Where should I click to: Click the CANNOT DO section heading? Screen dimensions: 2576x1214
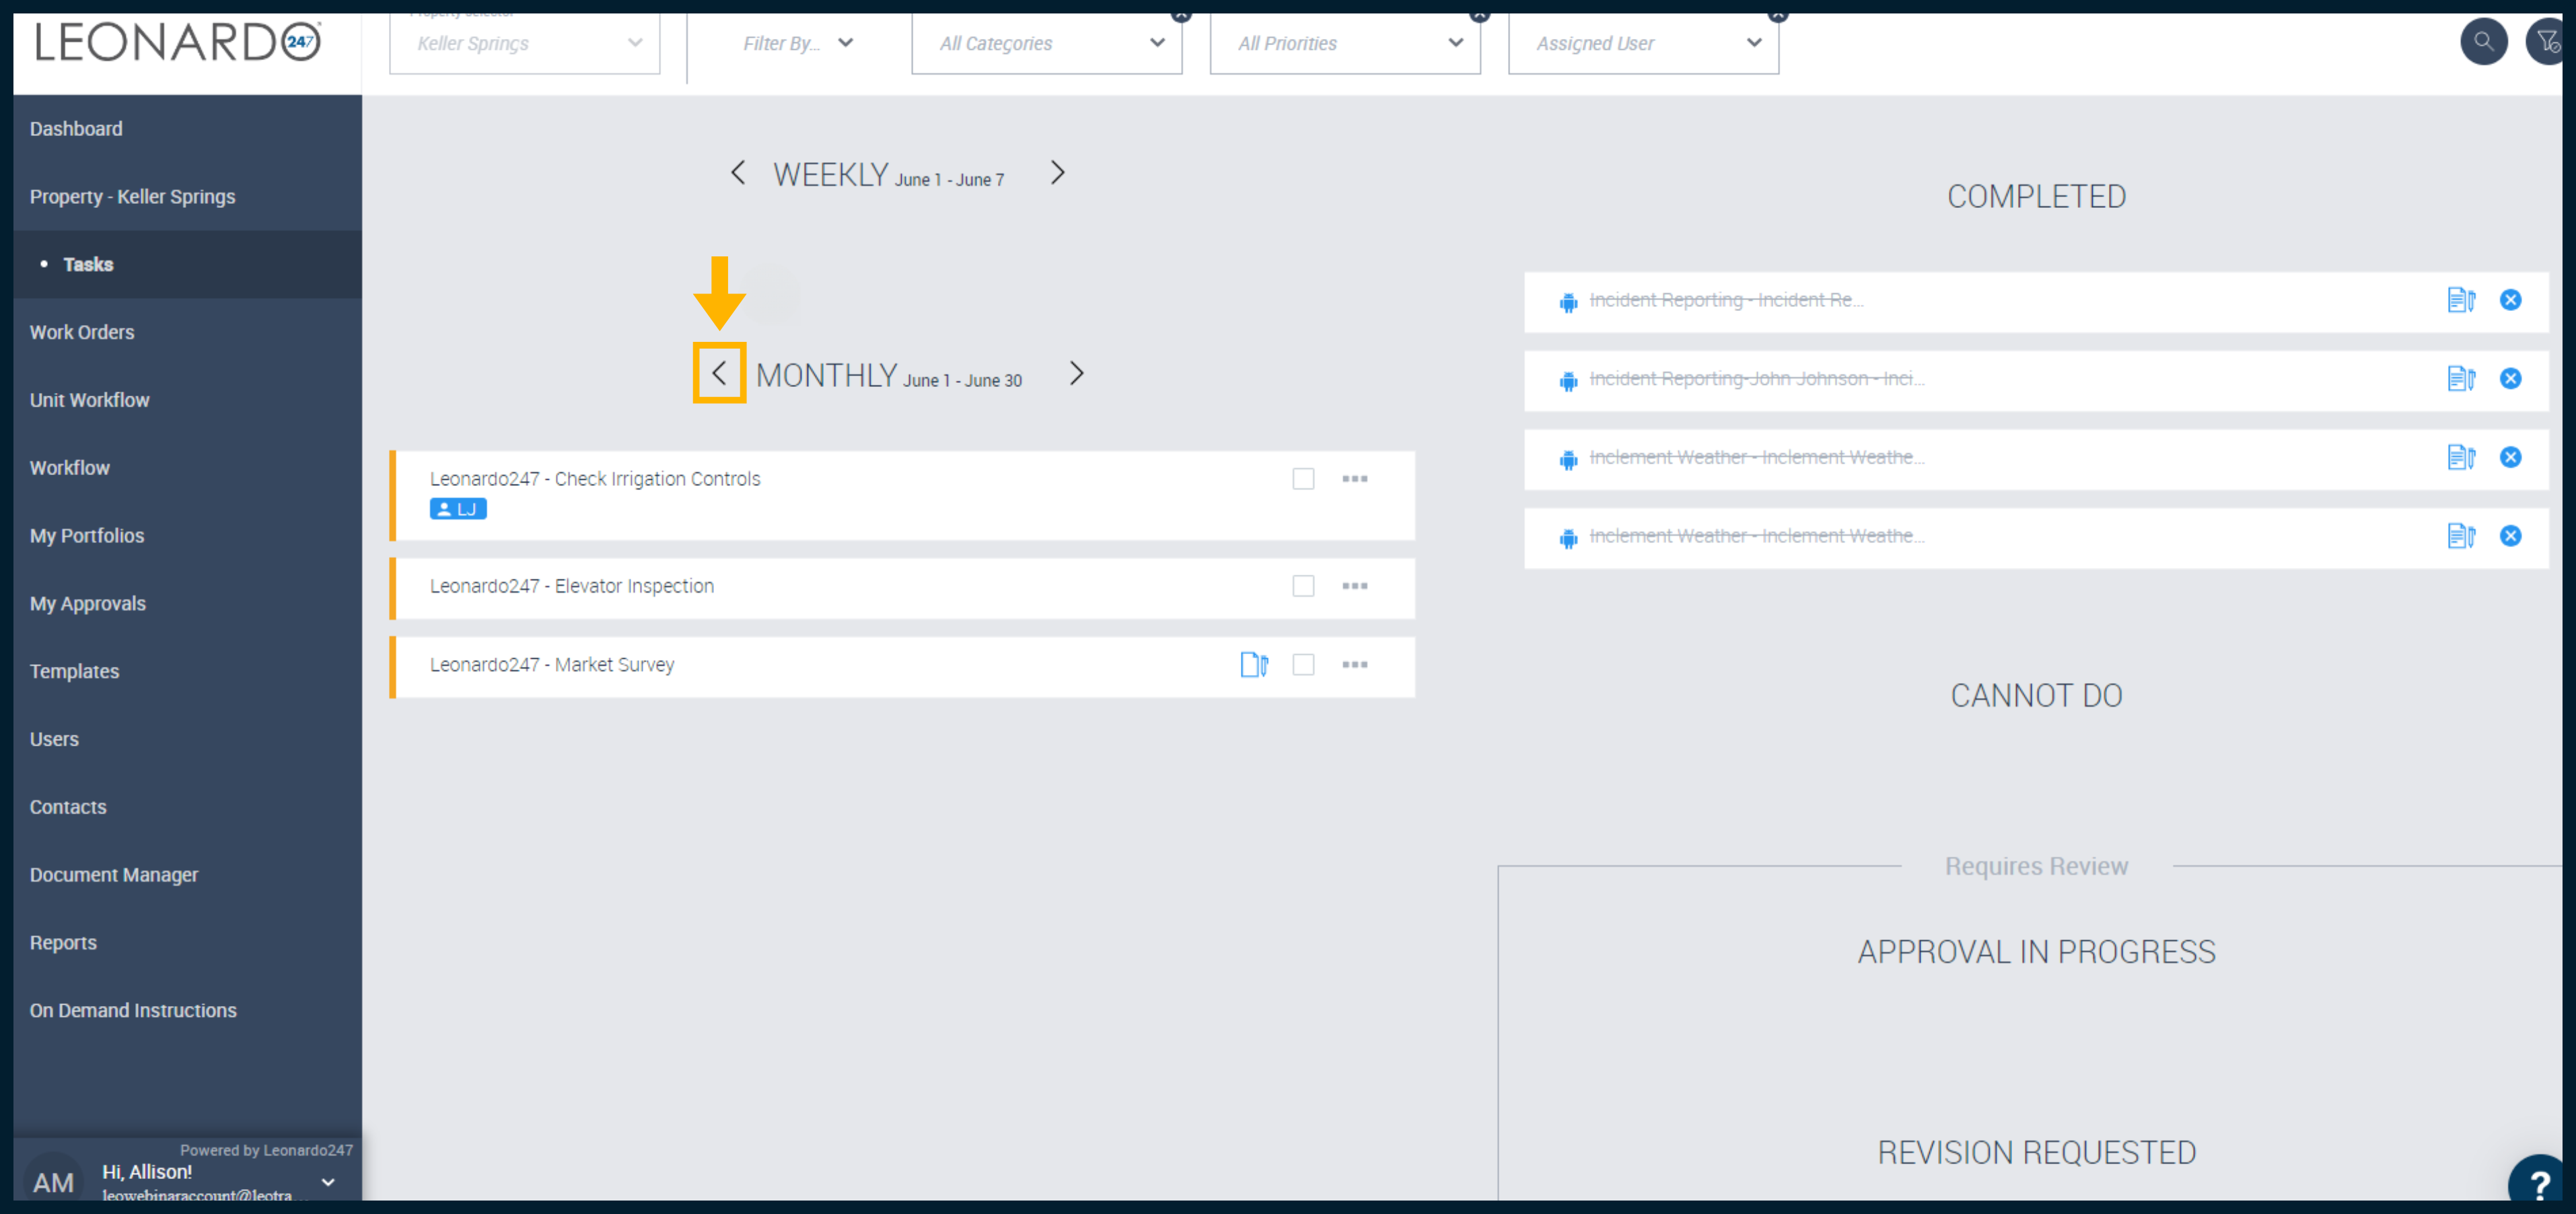2036,696
